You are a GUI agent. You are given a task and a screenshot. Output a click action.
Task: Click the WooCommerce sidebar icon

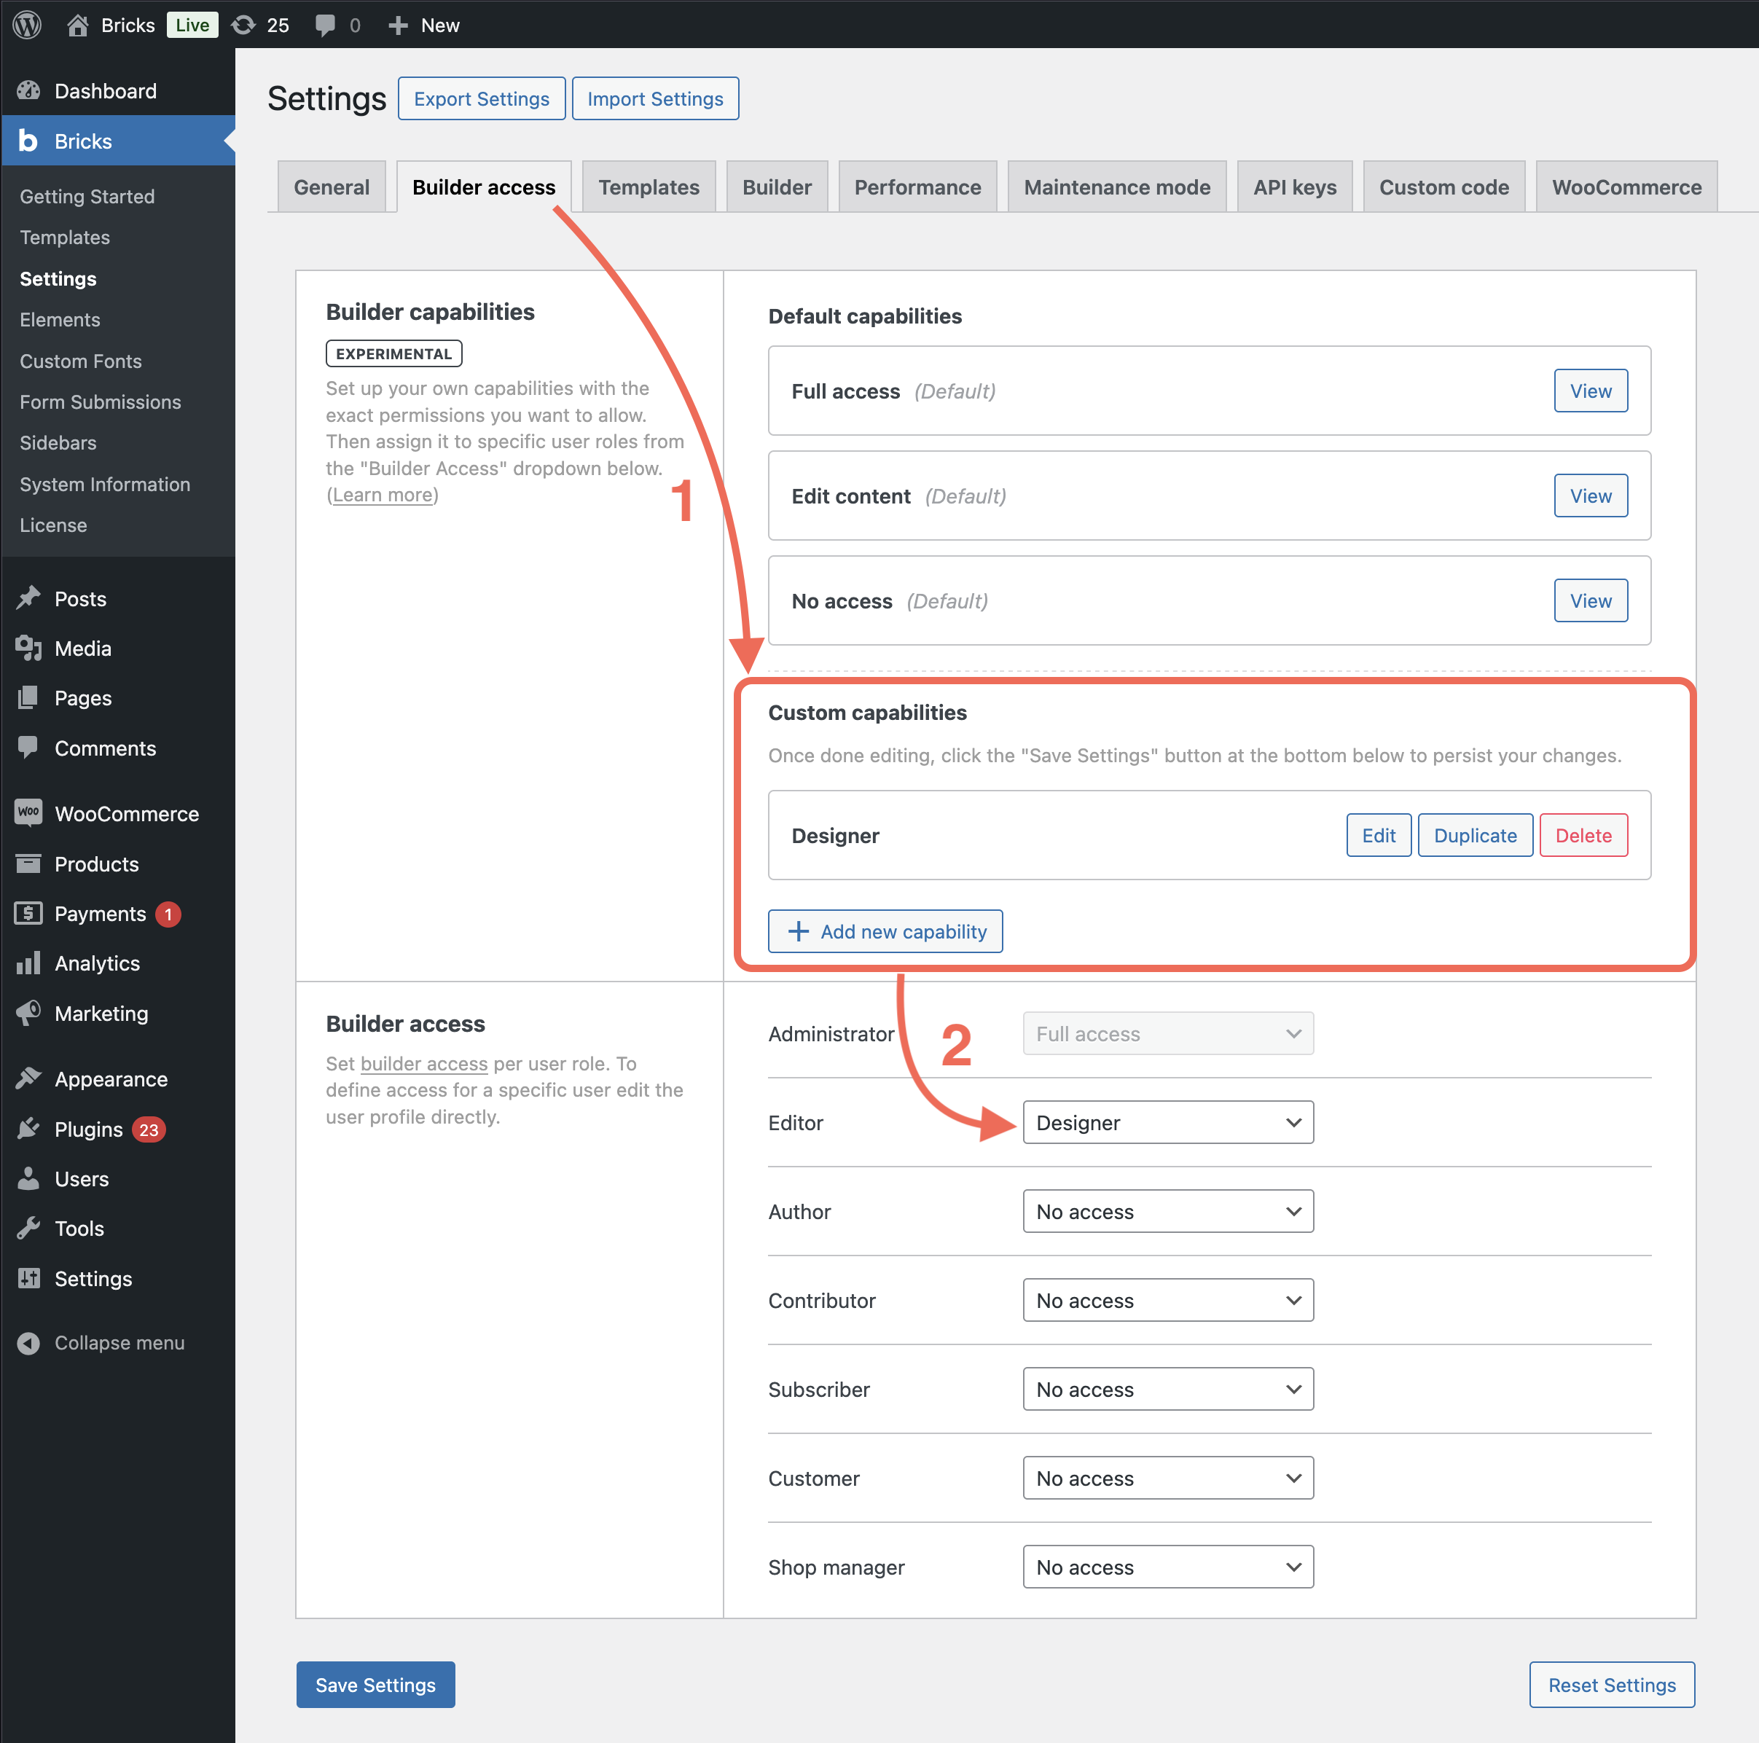coord(28,812)
